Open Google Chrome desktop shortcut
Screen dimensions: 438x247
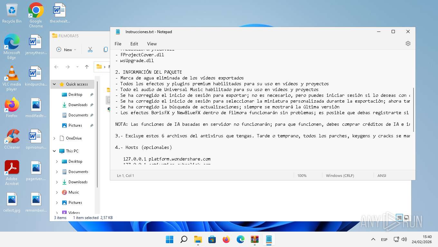click(36, 15)
